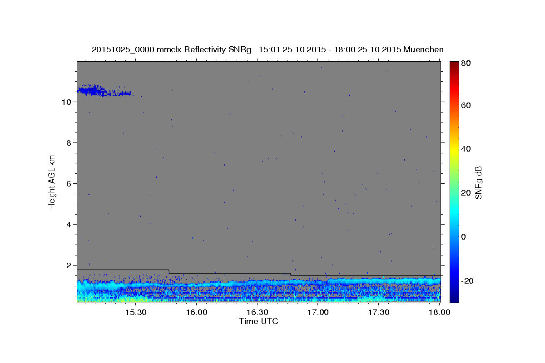Click the height axis value 8
The width and height of the screenshot is (545, 363).
69,143
